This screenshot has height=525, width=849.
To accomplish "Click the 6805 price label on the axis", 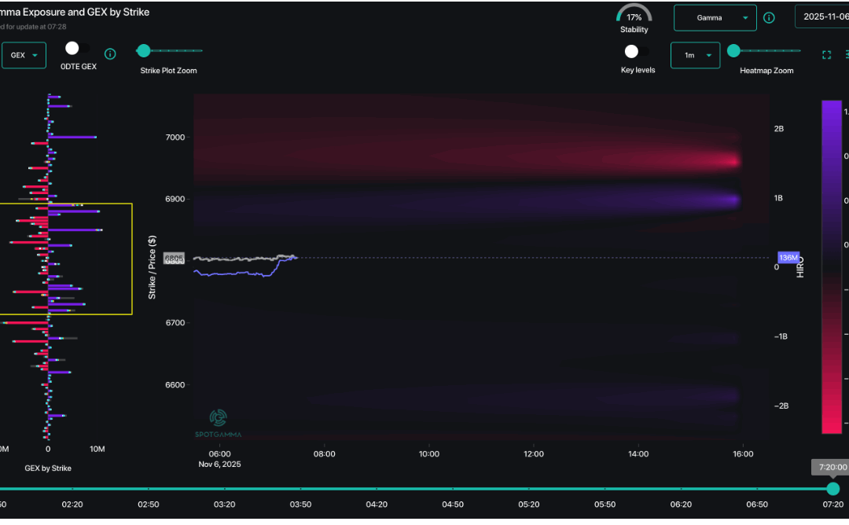I will coord(174,258).
